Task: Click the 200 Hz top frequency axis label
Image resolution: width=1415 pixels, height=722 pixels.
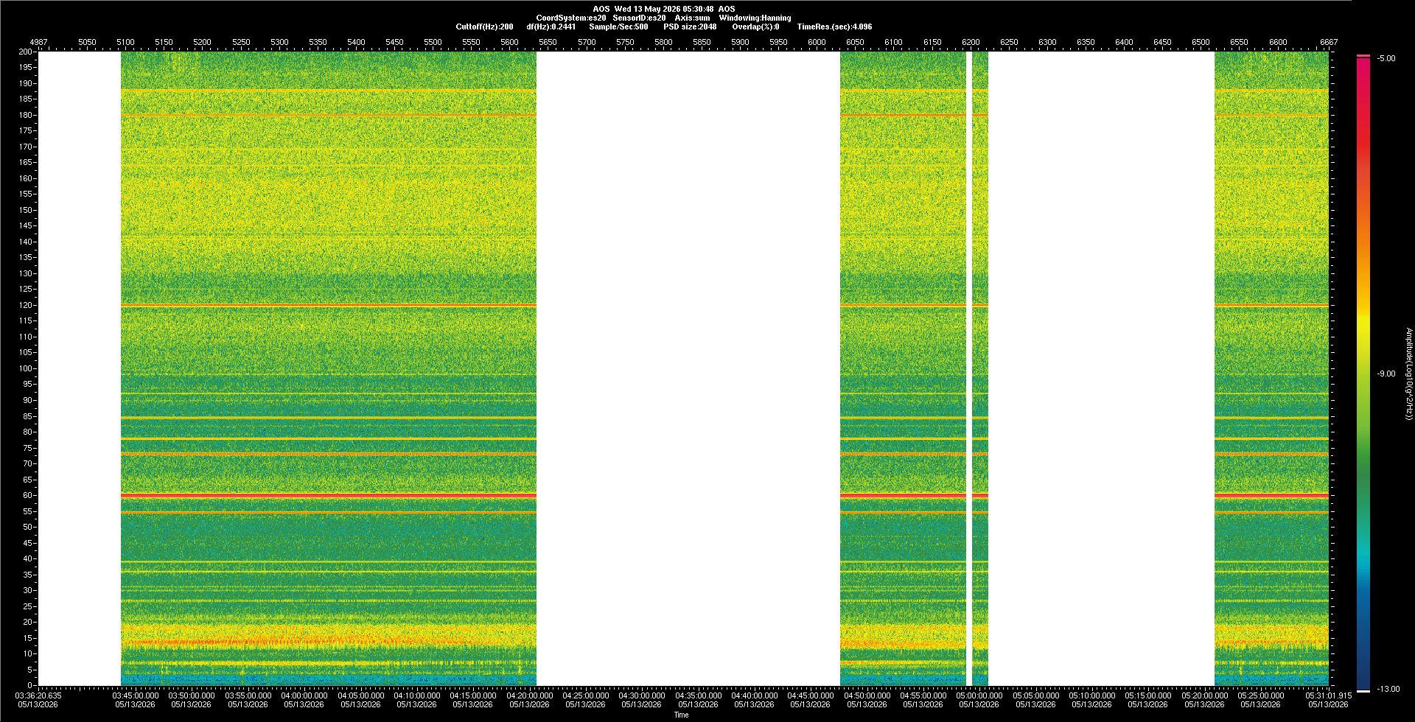Action: (26, 52)
